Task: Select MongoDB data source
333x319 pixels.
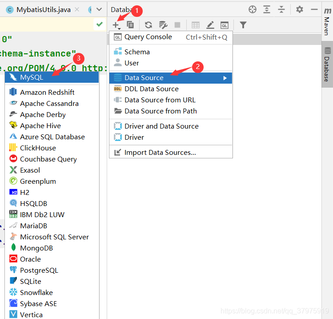Action: coord(52,248)
